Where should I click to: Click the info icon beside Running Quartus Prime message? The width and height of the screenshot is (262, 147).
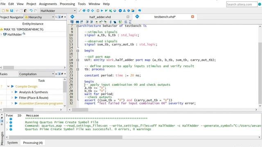(11, 122)
